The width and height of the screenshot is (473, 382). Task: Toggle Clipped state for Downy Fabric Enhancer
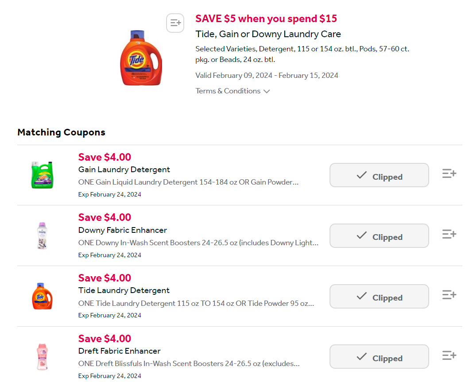coord(379,235)
